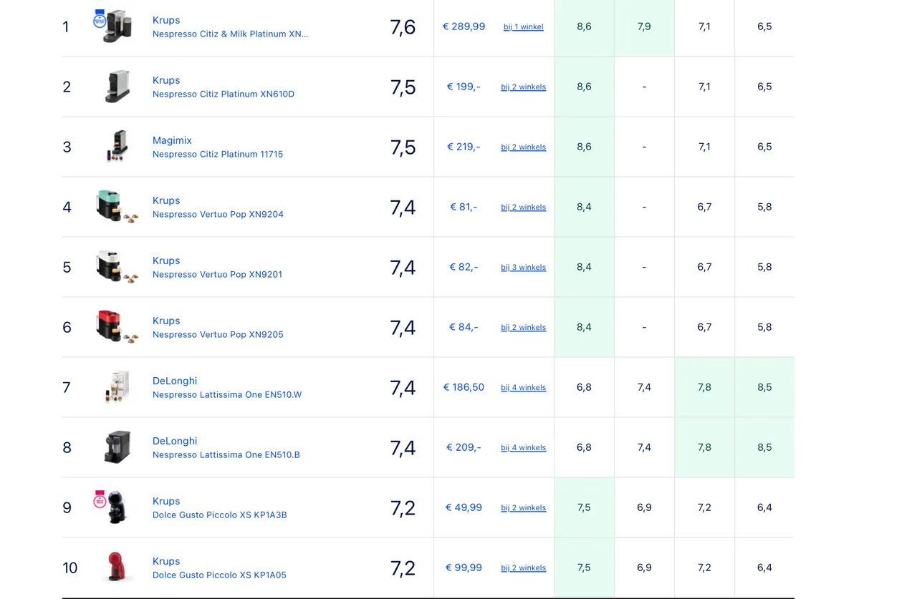917x599 pixels.
Task: Click the price € 49,99
Action: [x=464, y=507]
